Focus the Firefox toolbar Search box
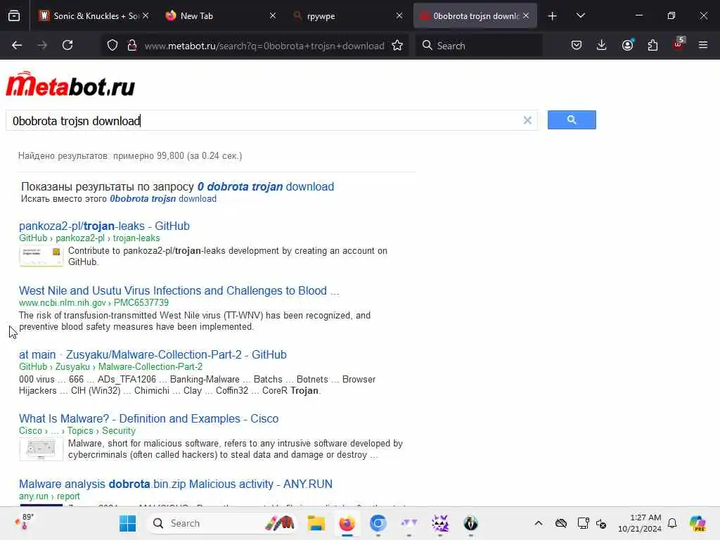 tap(480, 46)
